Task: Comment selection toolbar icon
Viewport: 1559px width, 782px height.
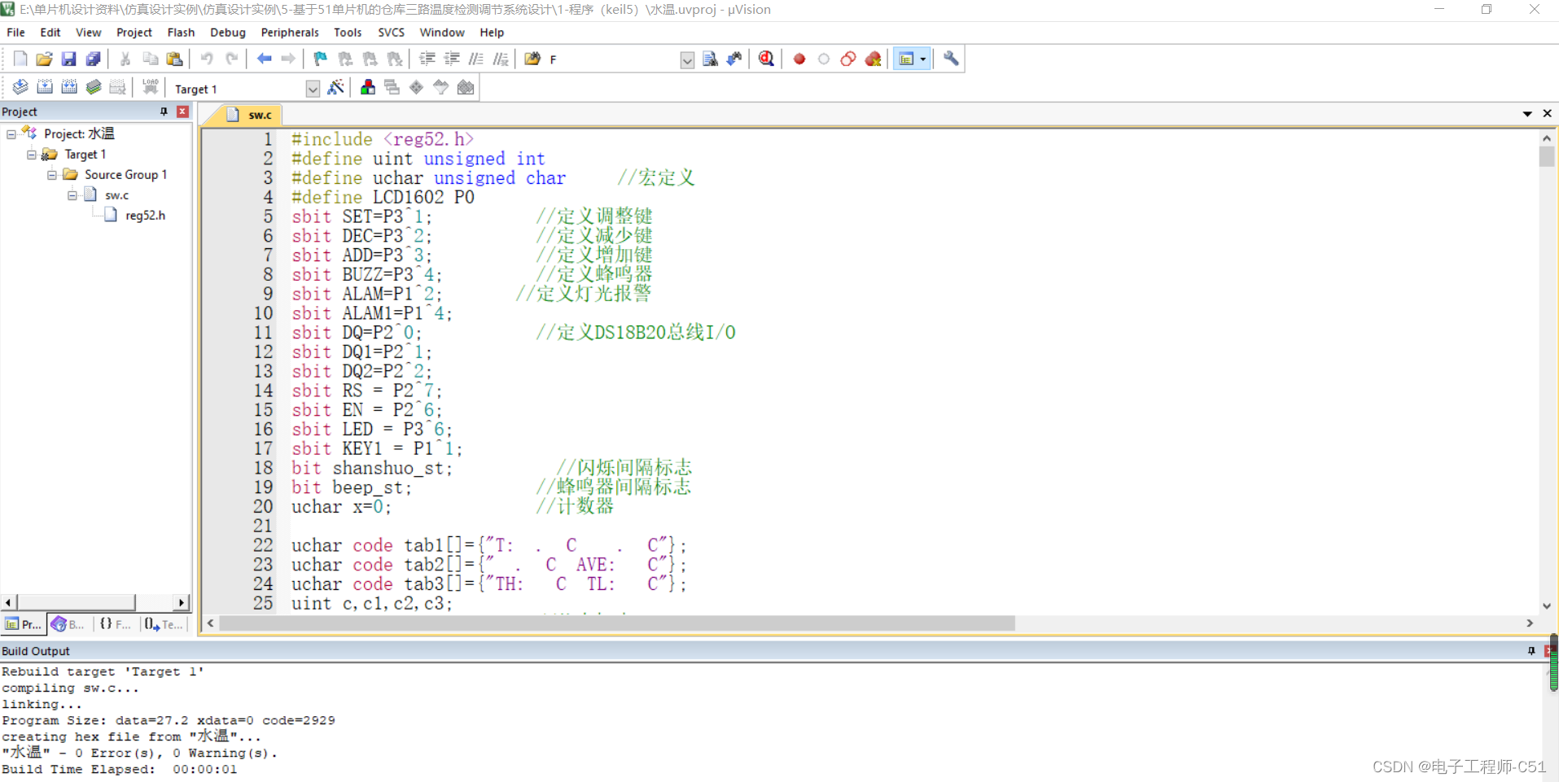Action: (x=476, y=59)
